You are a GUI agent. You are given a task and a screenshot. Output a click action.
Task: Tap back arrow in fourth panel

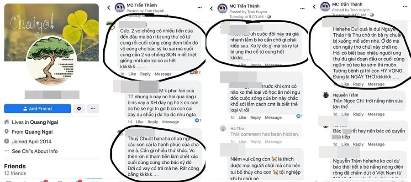[314, 7]
